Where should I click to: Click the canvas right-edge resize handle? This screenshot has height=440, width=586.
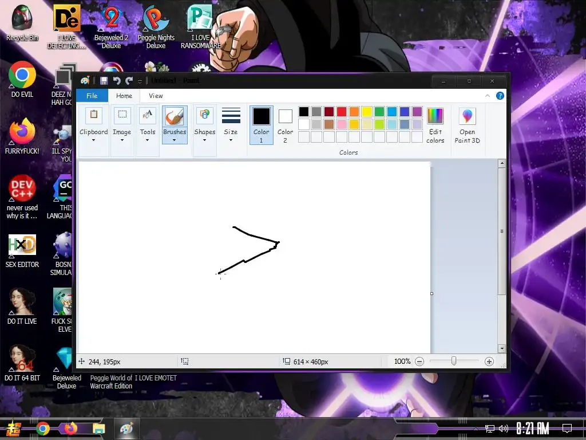pyautogui.click(x=431, y=294)
